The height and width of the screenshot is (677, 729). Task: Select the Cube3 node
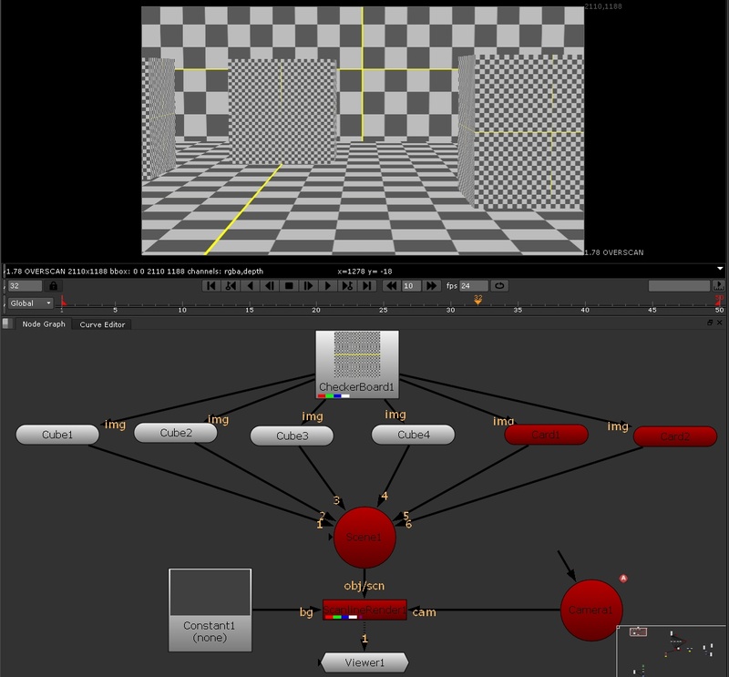click(292, 436)
